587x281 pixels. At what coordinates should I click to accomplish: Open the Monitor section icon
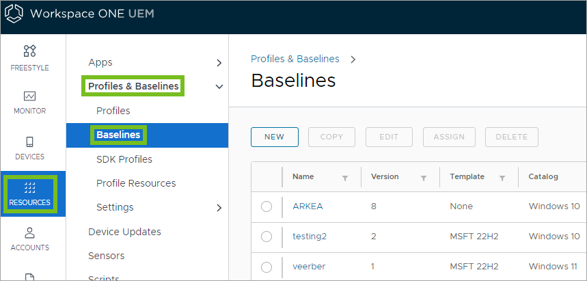pyautogui.click(x=29, y=96)
